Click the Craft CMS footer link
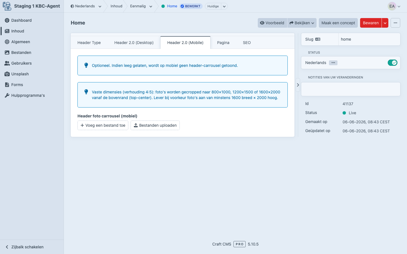The width and height of the screenshot is (407, 254). point(222,244)
